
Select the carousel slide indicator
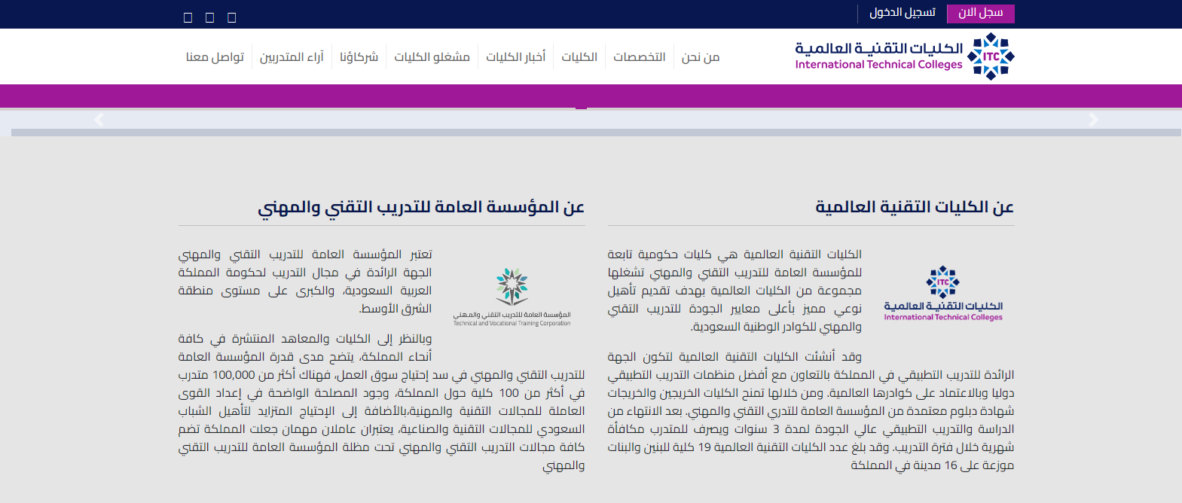[x=581, y=108]
